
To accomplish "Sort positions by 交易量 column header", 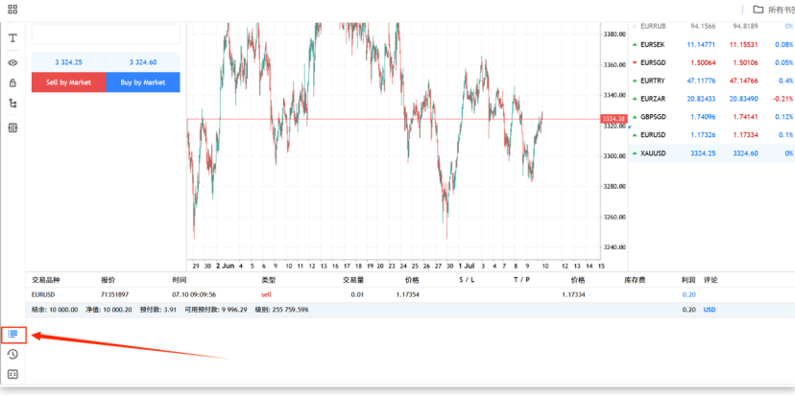I will click(353, 280).
